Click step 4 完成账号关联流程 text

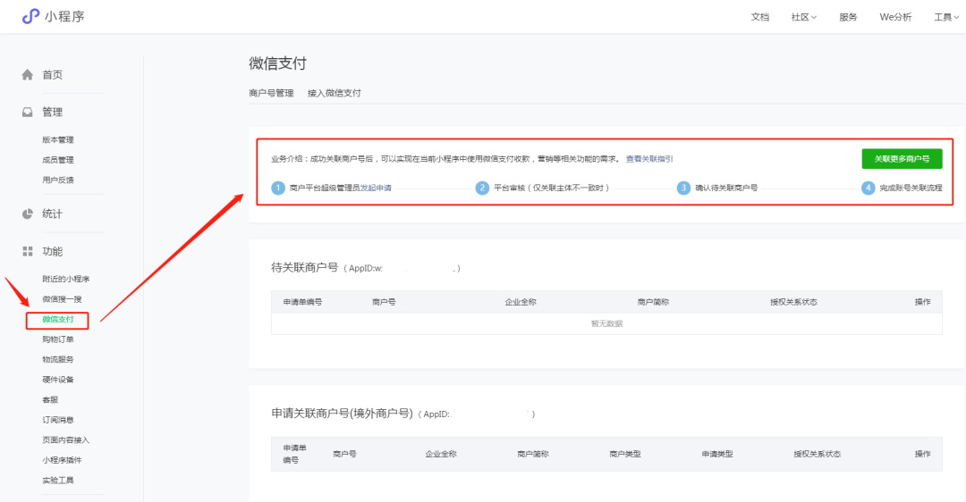(911, 188)
